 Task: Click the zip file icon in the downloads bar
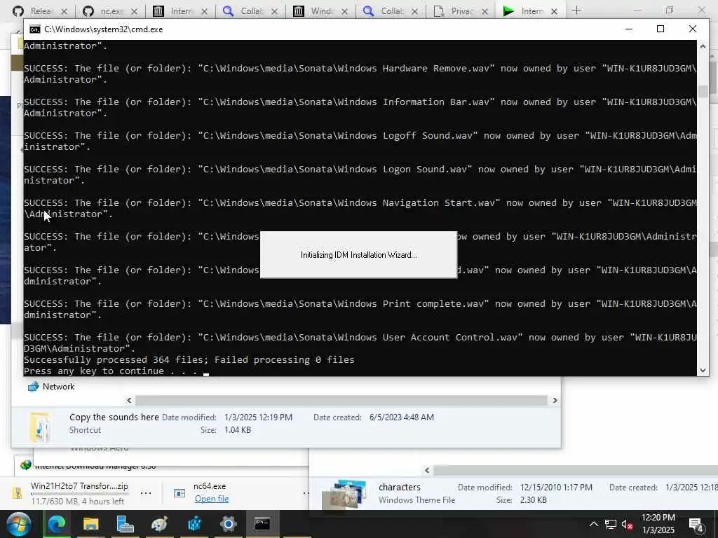pyautogui.click(x=17, y=493)
